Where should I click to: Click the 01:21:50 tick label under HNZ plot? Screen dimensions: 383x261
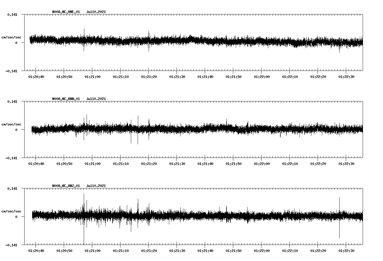click(233, 251)
